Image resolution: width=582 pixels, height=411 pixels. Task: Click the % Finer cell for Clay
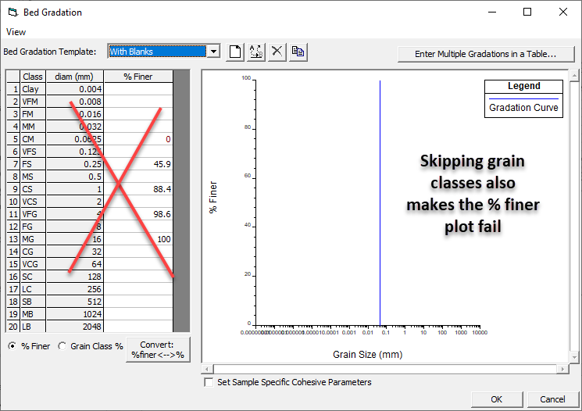138,89
